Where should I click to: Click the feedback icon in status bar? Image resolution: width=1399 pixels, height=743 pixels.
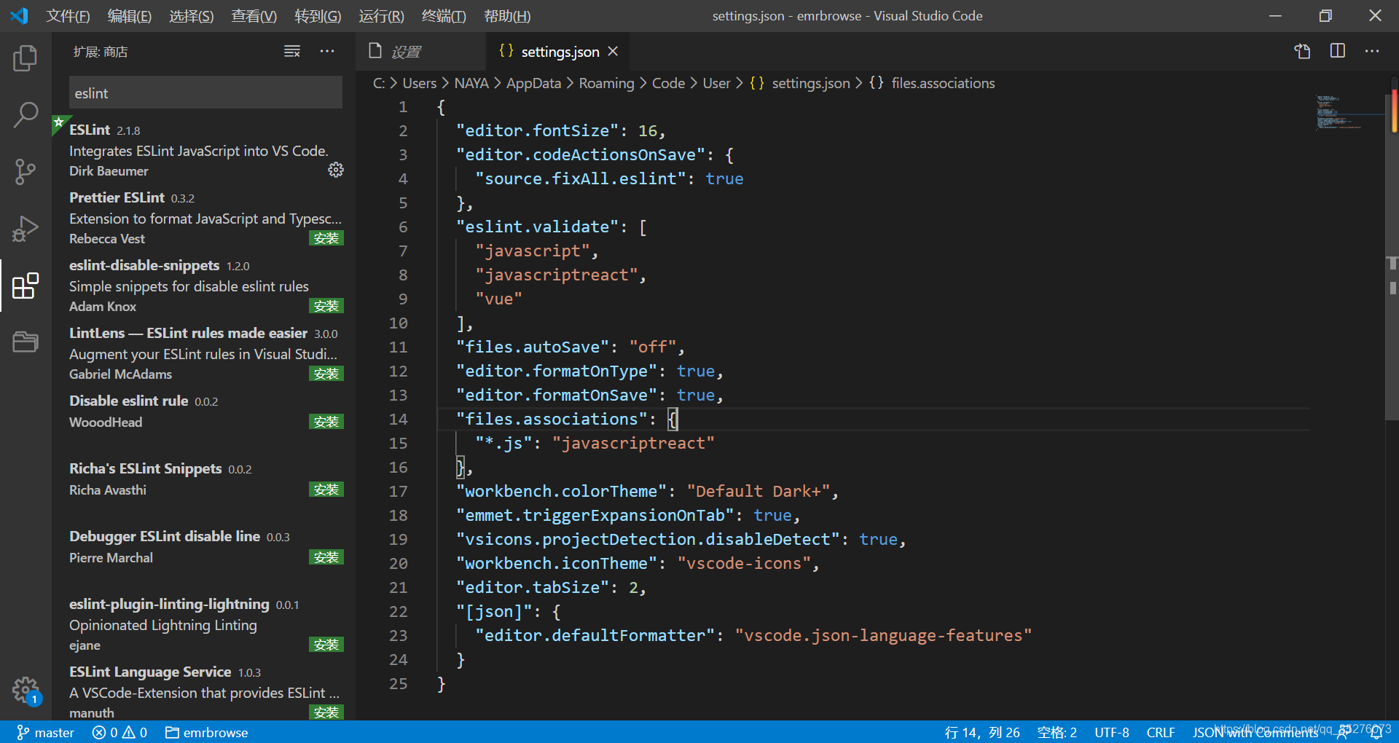coord(1343,732)
